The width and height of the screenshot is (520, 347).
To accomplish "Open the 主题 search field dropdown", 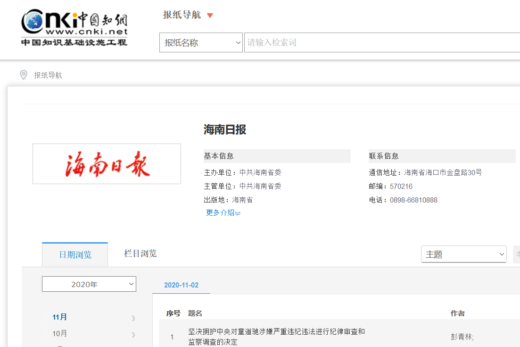I will click(x=463, y=254).
